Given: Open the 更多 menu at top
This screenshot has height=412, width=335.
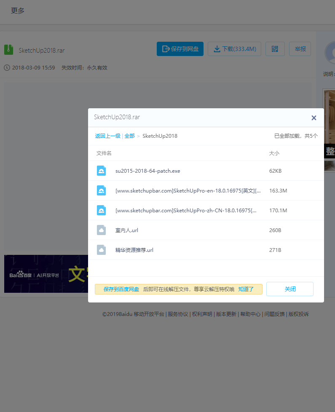Looking at the screenshot, I should coord(18,11).
